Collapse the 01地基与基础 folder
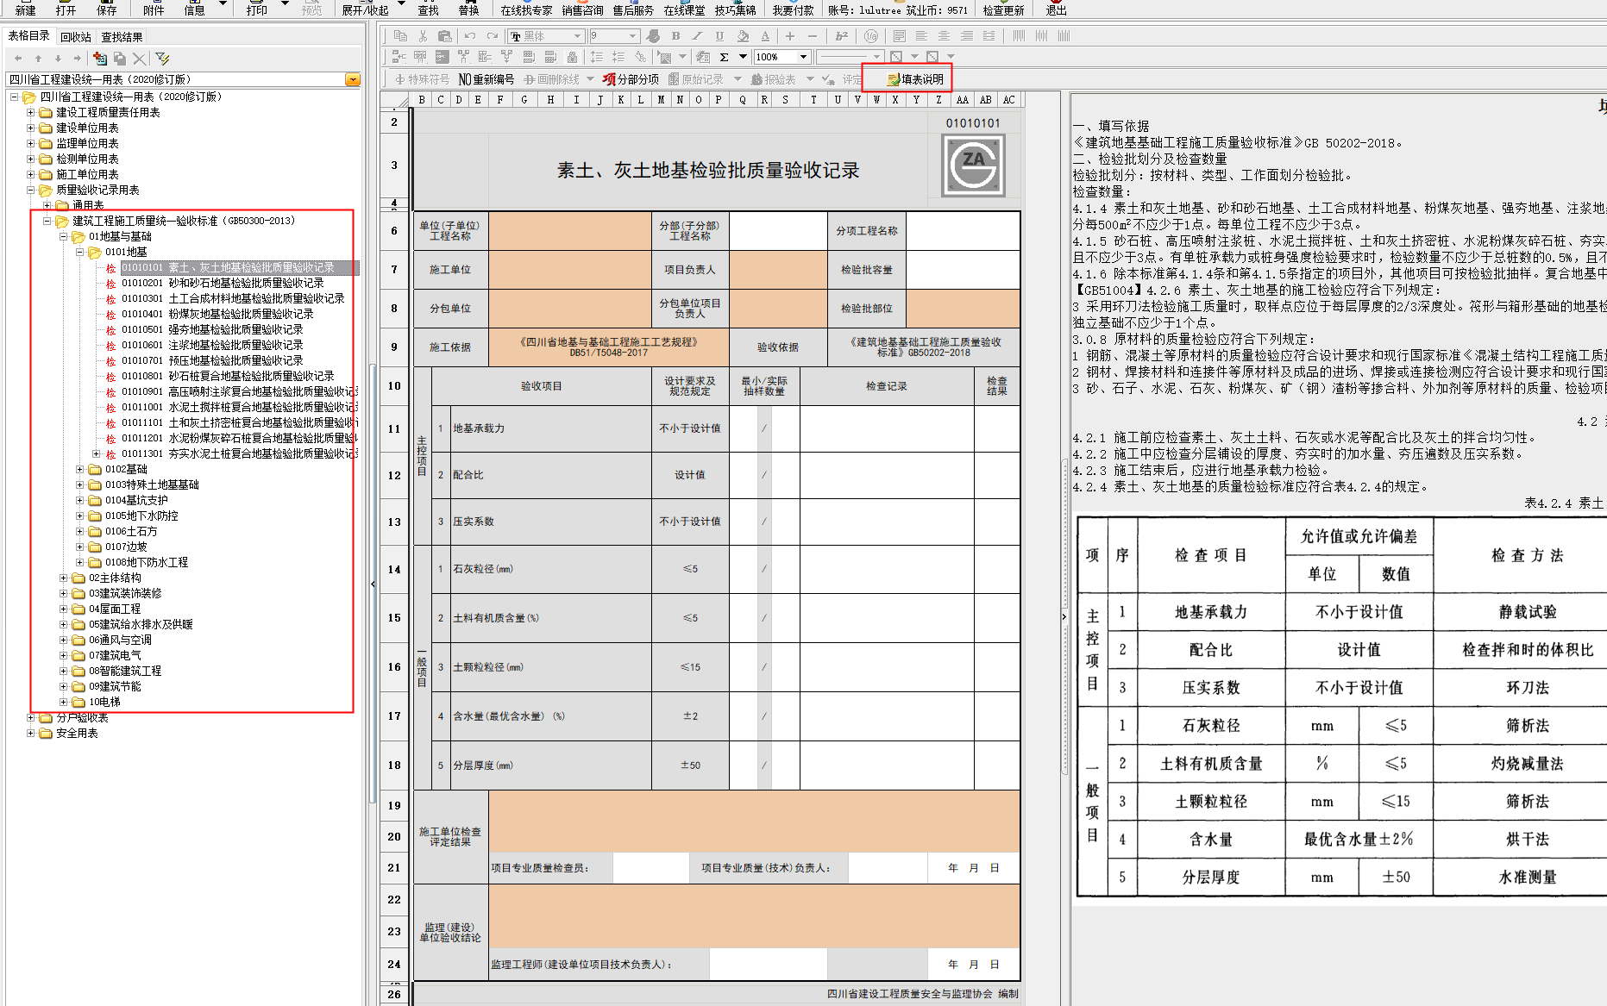 (63, 237)
